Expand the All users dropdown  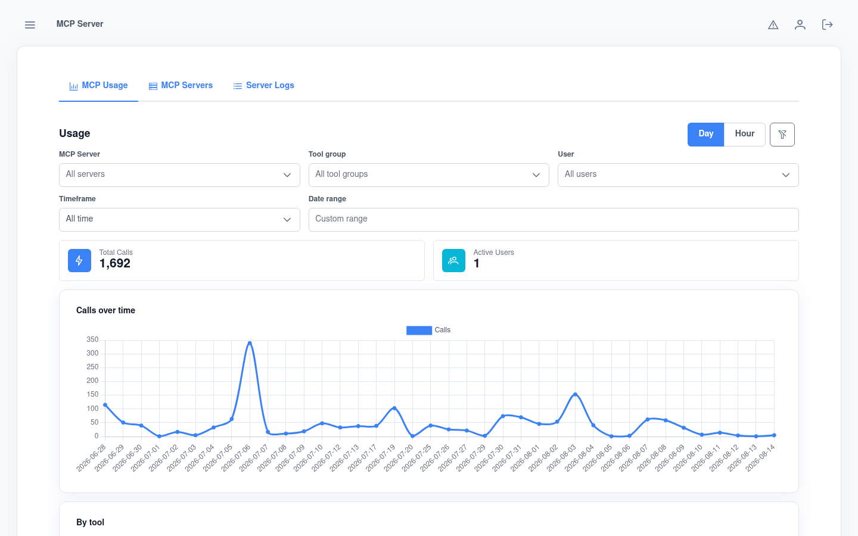tap(678, 175)
